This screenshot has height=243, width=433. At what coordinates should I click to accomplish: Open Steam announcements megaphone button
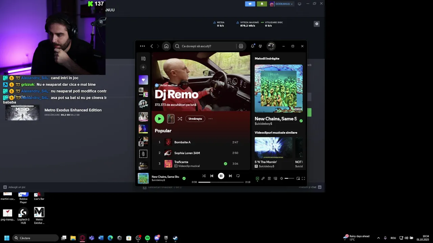coord(250,4)
